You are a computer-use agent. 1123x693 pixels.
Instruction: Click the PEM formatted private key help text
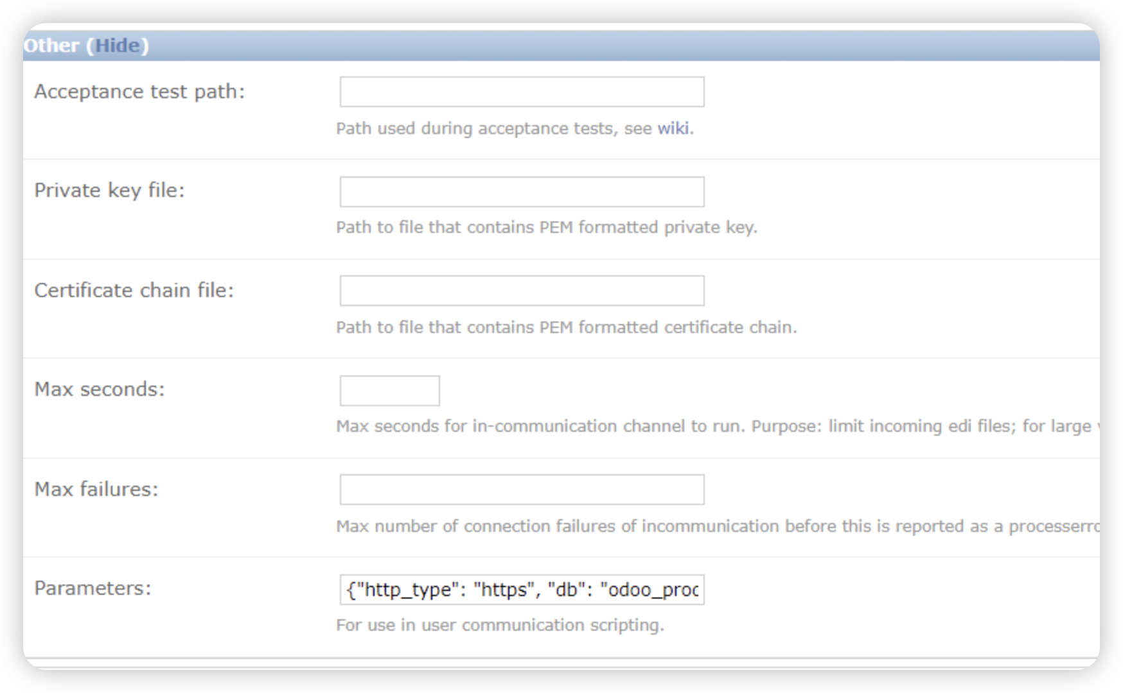click(x=546, y=228)
